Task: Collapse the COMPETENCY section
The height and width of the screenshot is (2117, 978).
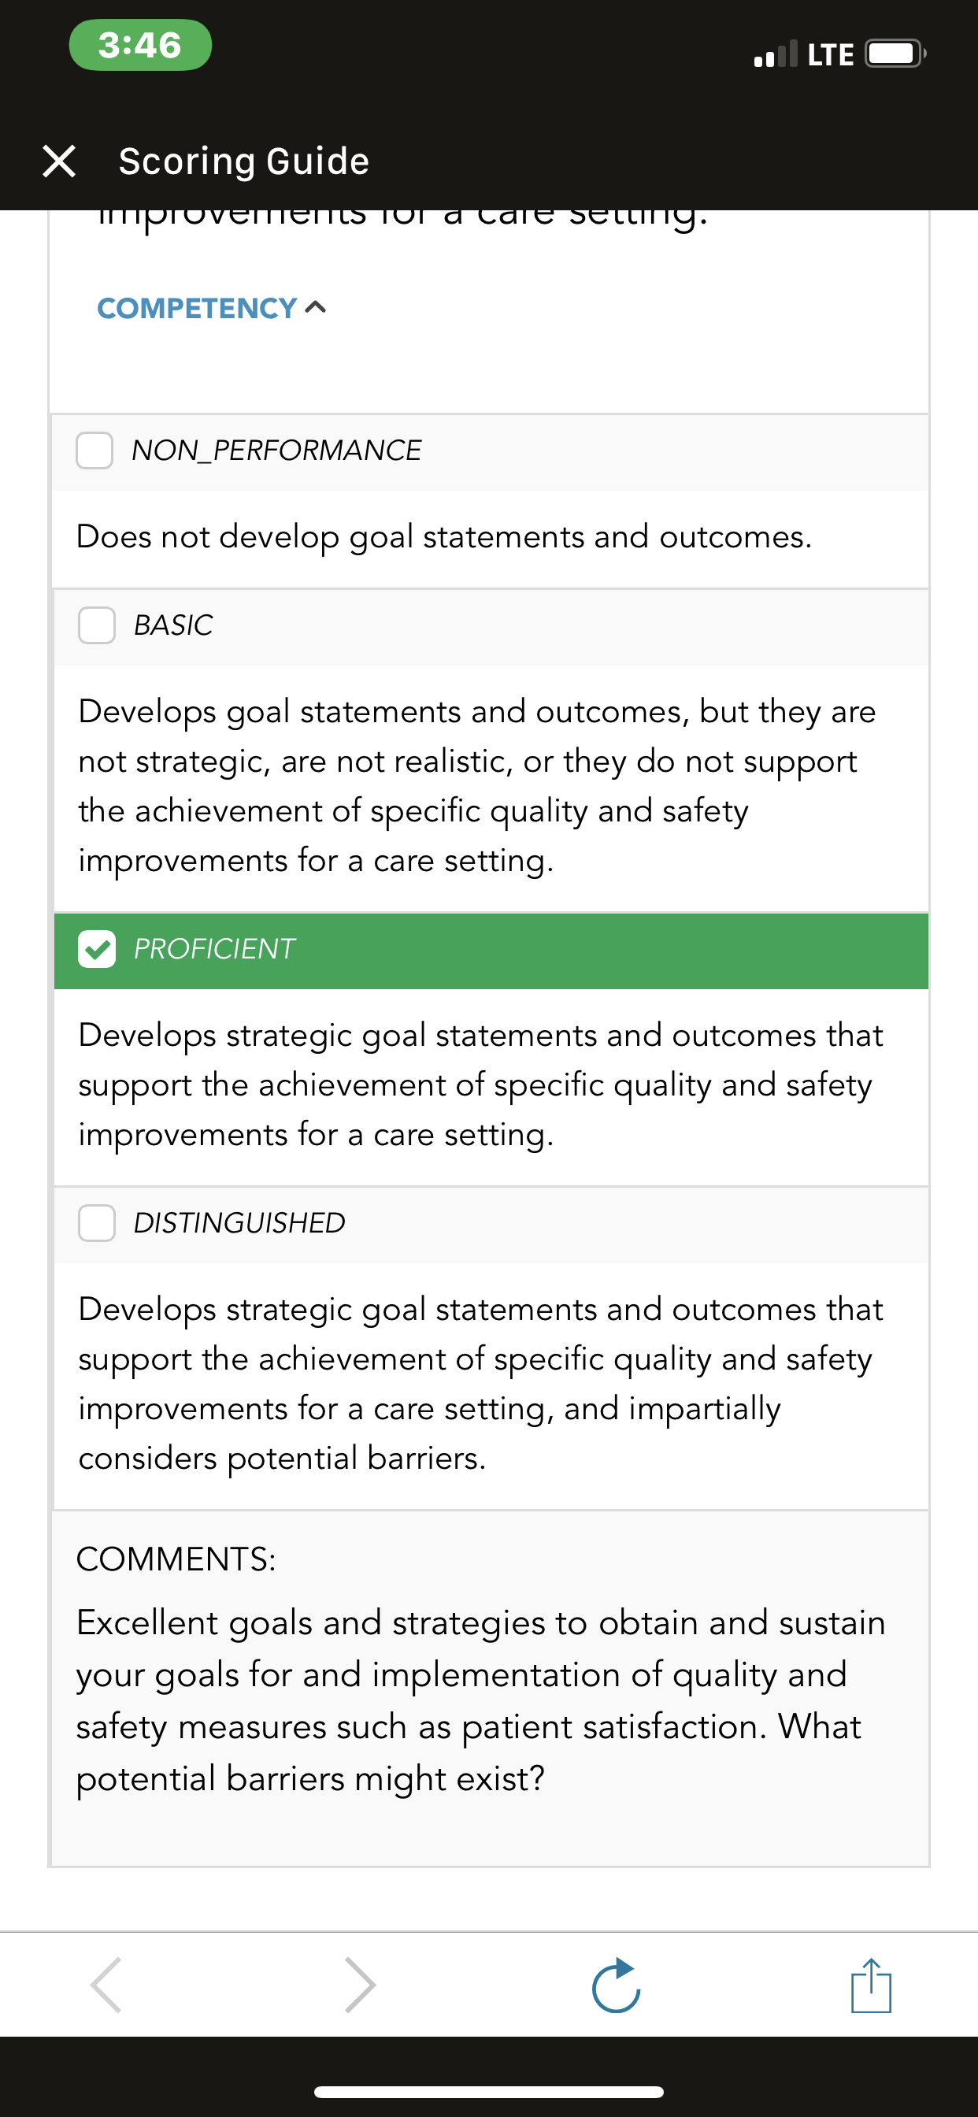Action: [212, 308]
